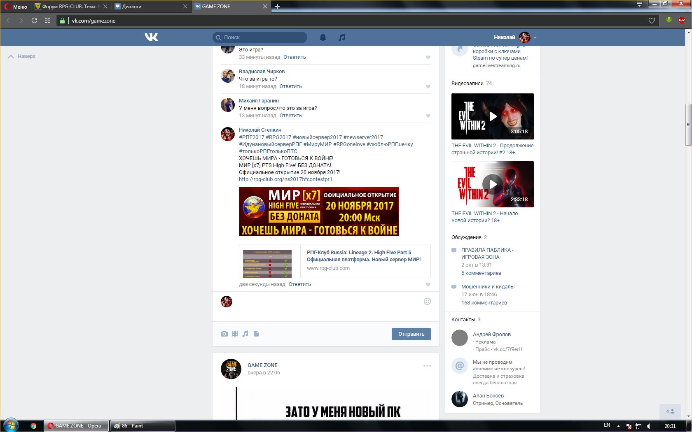This screenshot has width=692, height=432.
Task: Reply to Владислав Чирков's comment
Action: 291,86
